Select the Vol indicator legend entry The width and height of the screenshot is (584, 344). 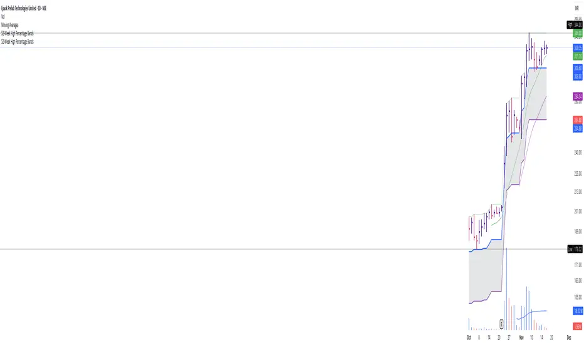coord(3,17)
